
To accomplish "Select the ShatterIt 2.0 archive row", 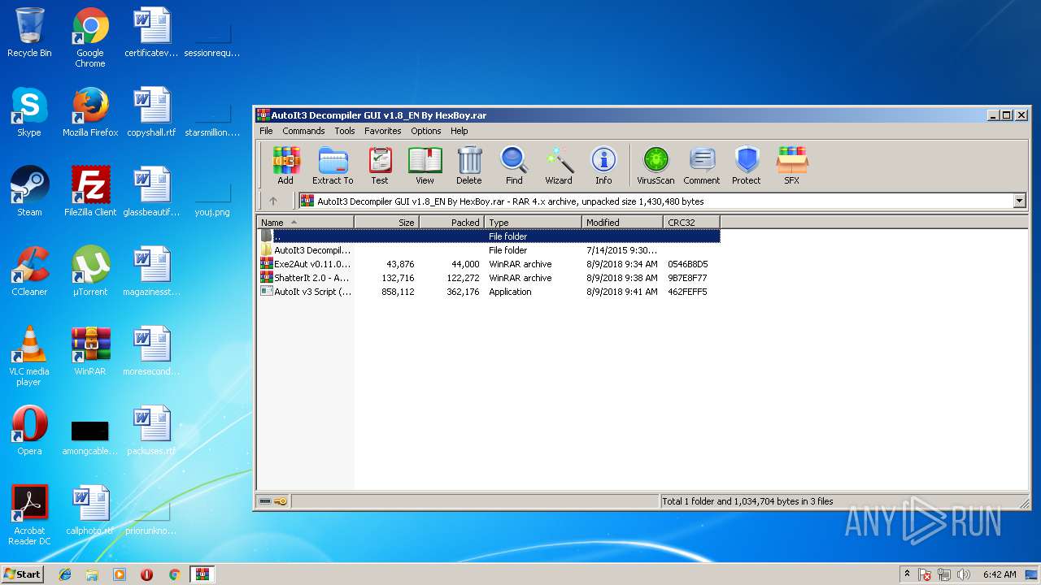I will pos(489,278).
